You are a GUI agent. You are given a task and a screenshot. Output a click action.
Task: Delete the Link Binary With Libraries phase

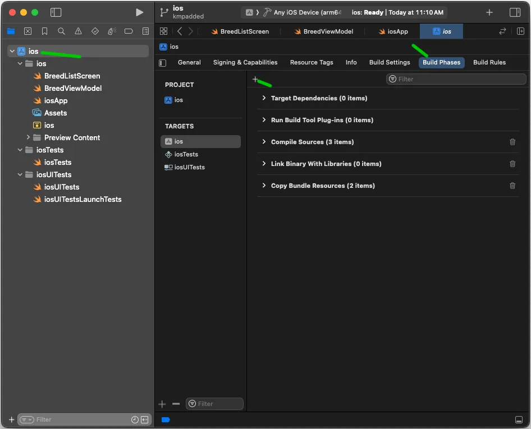click(x=512, y=164)
